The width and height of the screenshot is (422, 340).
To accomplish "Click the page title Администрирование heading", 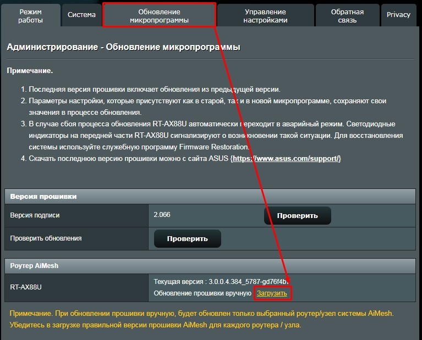I will click(x=124, y=47).
